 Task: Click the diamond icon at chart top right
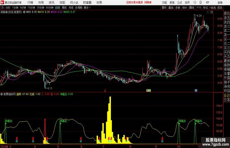(x=208, y=12)
